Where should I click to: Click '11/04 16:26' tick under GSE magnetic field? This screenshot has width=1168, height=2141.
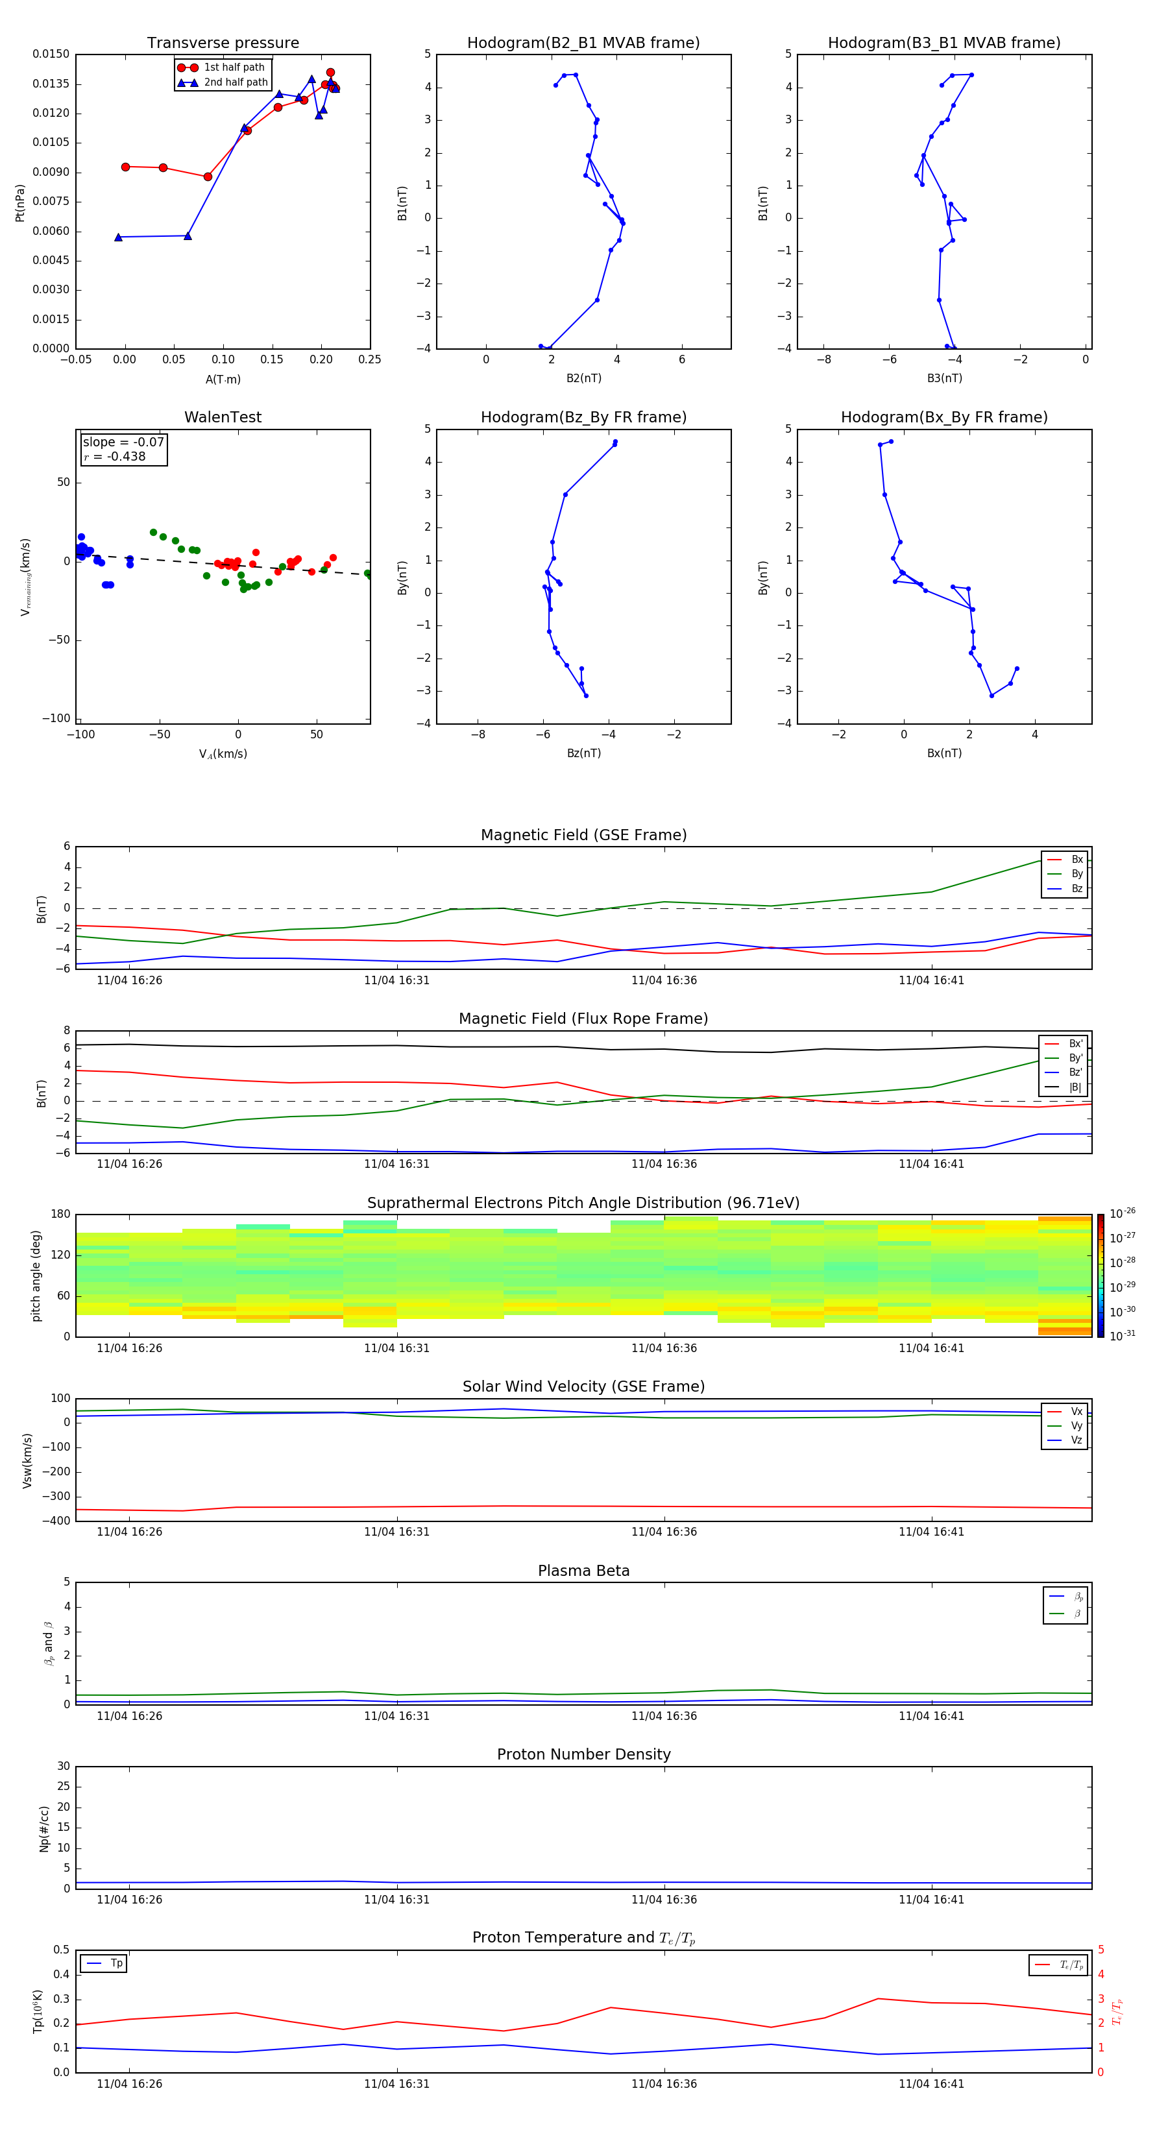pos(130,981)
